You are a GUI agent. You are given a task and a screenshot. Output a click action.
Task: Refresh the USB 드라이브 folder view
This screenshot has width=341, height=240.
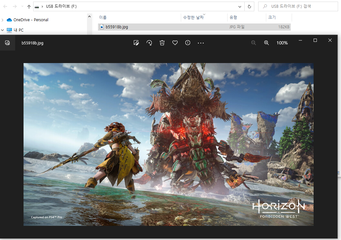(x=249, y=6)
